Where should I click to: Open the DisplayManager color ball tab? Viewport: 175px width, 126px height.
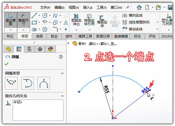click(50, 49)
